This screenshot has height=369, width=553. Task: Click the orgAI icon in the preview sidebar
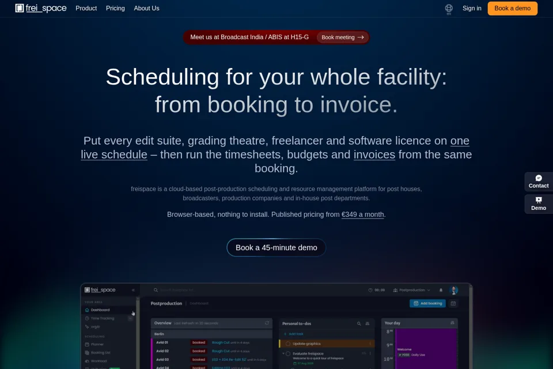[87, 327]
